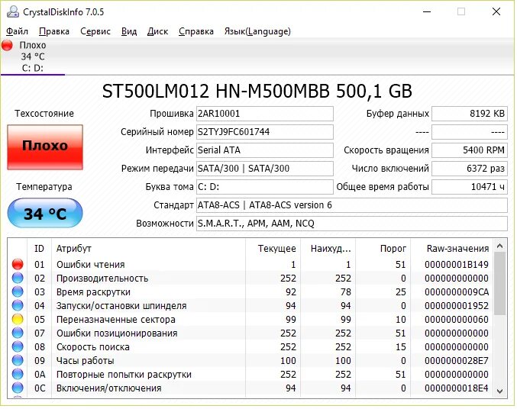The width and height of the screenshot is (517, 409).
Task: Click raw value 00000001B149
Action: coord(457,264)
